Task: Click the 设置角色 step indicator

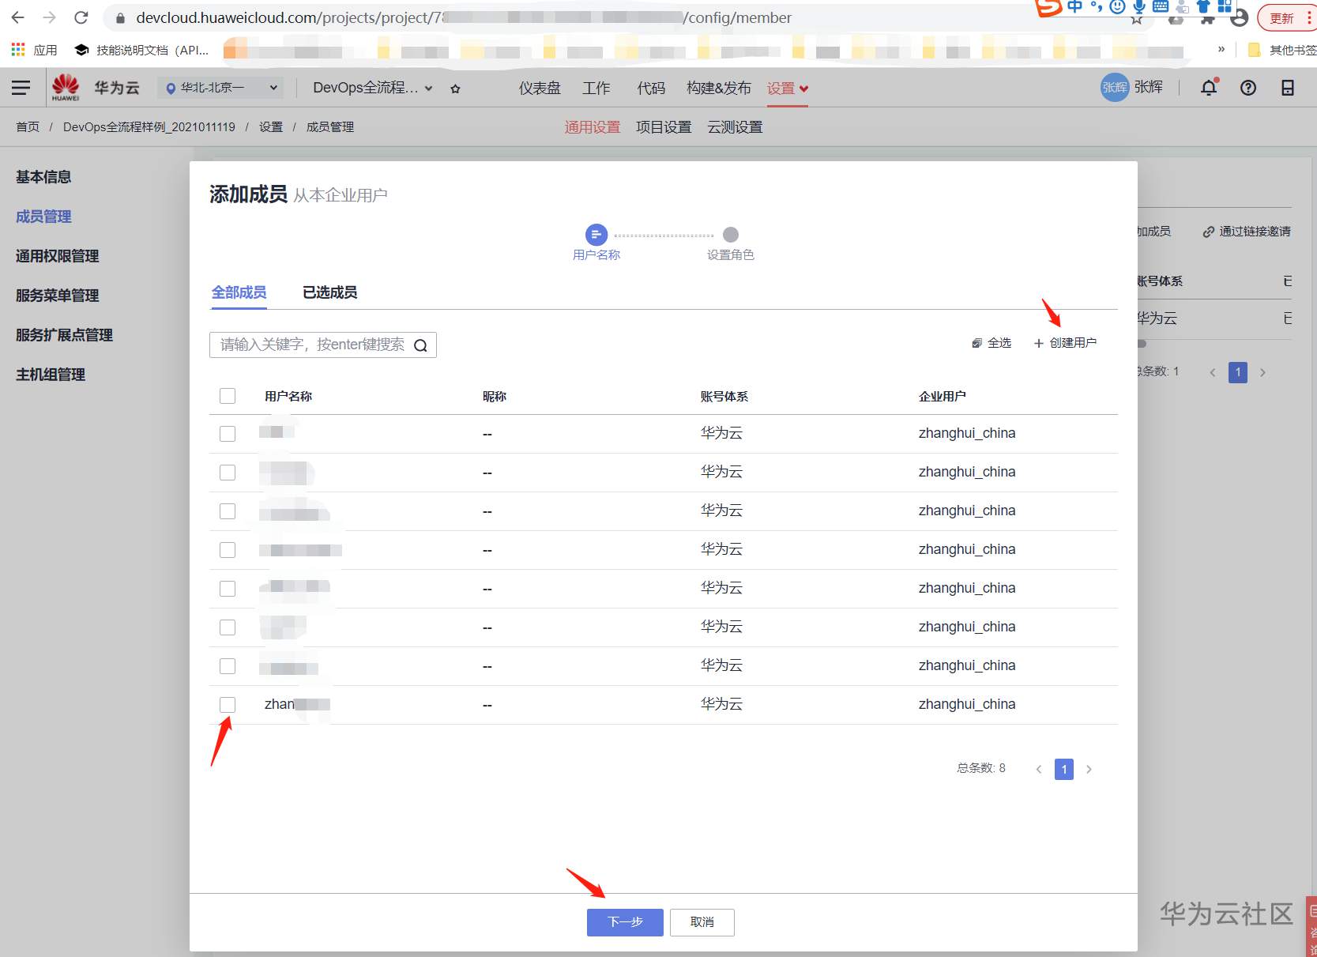Action: [x=731, y=235]
